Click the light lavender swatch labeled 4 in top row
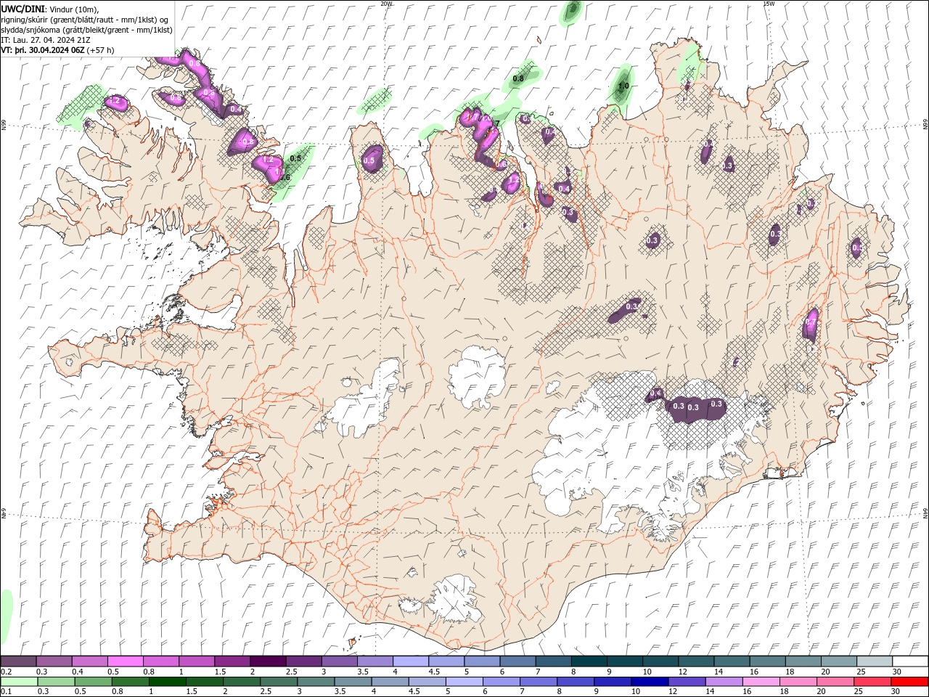 [x=411, y=661]
